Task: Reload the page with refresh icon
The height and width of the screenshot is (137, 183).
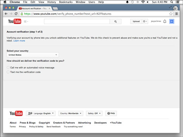Action: point(16,14)
